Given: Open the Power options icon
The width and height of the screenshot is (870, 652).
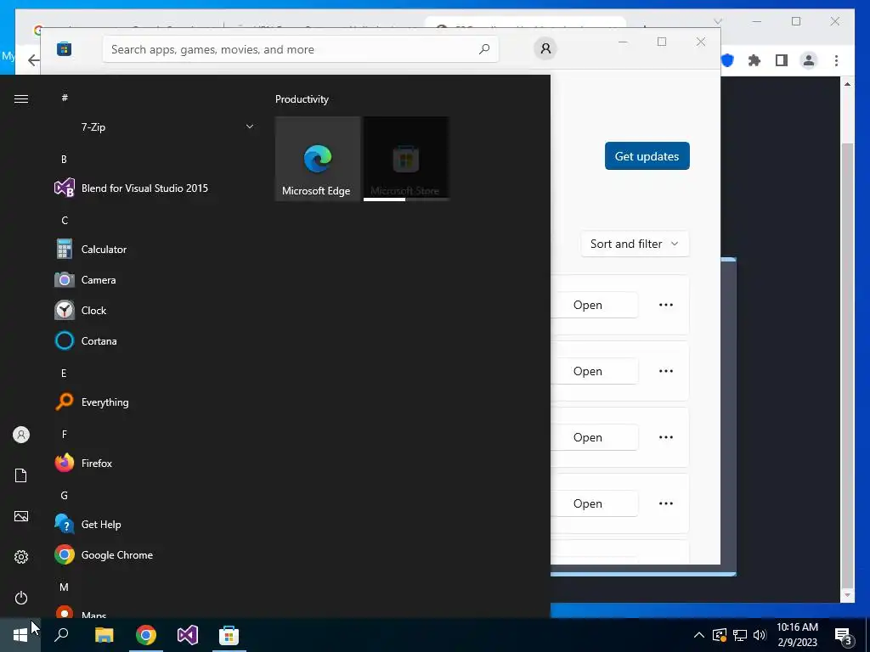Looking at the screenshot, I should tap(21, 598).
